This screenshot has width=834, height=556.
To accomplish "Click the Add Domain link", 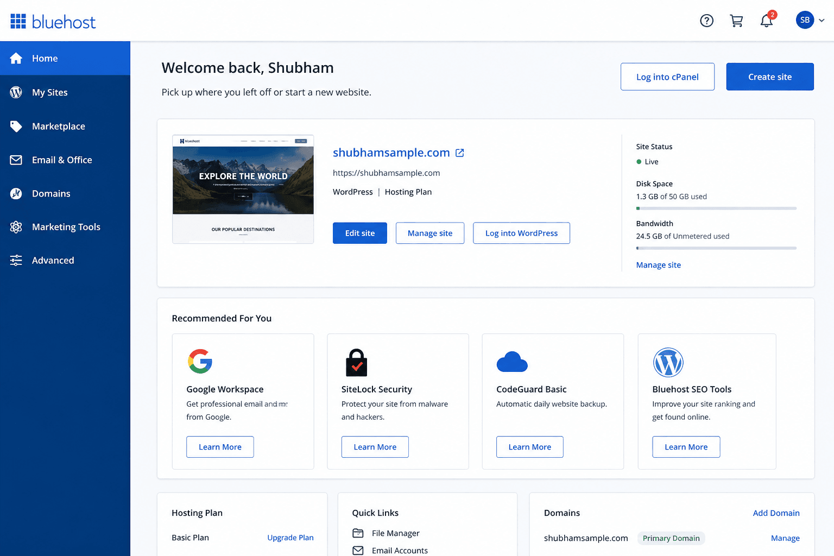I will click(776, 513).
